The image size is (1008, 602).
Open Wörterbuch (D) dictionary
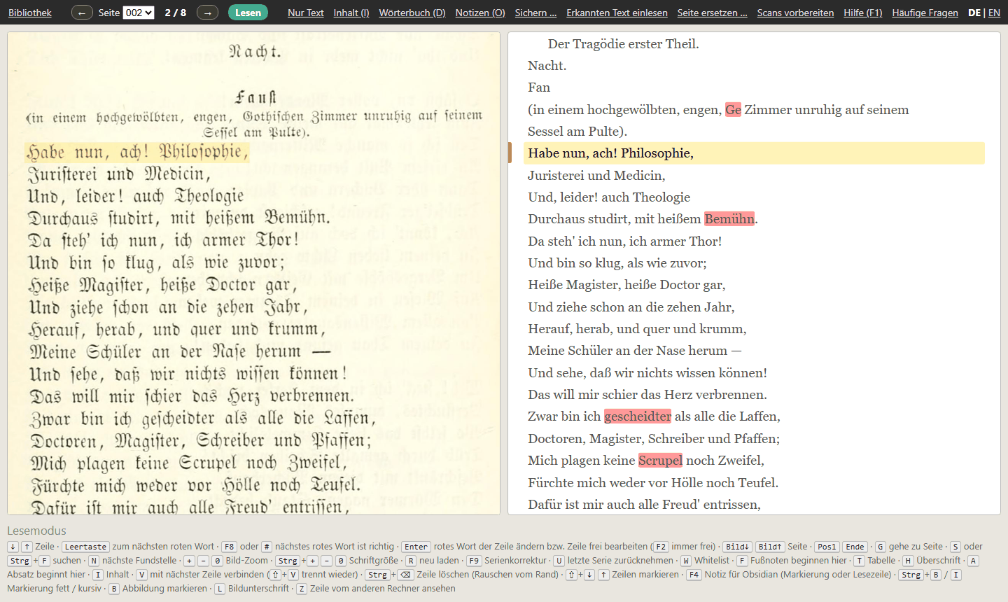tap(412, 13)
